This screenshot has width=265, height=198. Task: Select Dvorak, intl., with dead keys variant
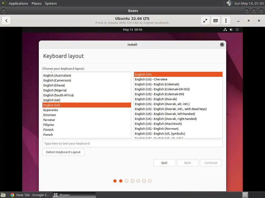178,109
